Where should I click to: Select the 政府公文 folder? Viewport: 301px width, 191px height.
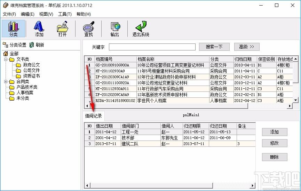(x=28, y=65)
